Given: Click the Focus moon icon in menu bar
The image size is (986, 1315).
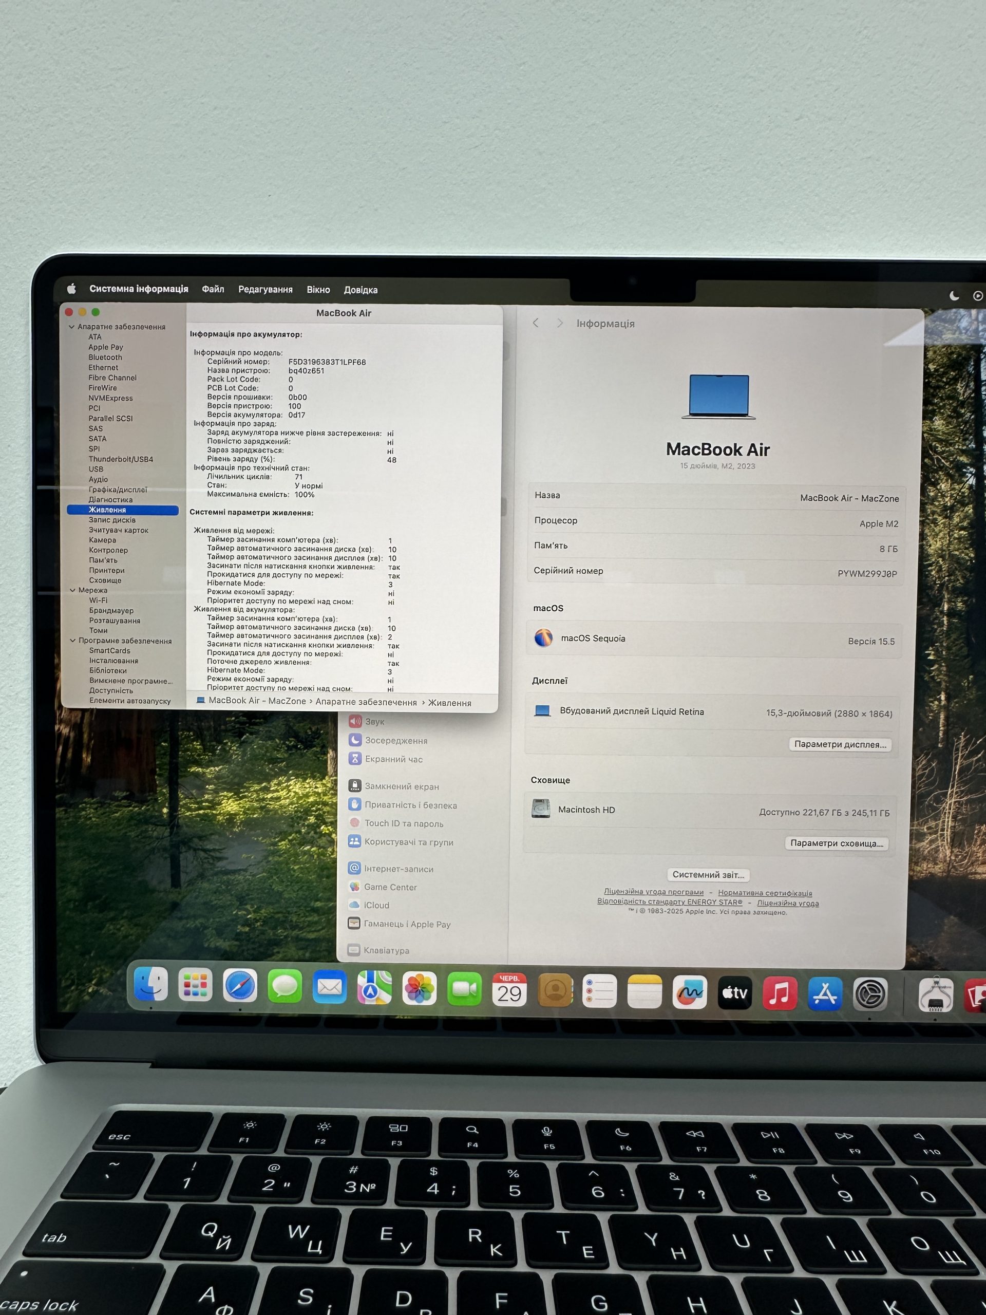Looking at the screenshot, I should point(955,295).
